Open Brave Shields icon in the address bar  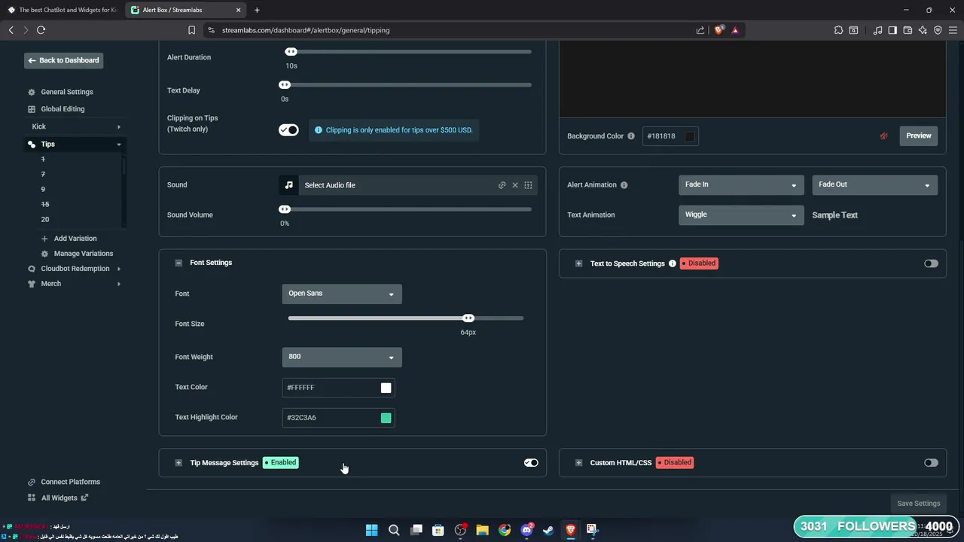coord(719,30)
